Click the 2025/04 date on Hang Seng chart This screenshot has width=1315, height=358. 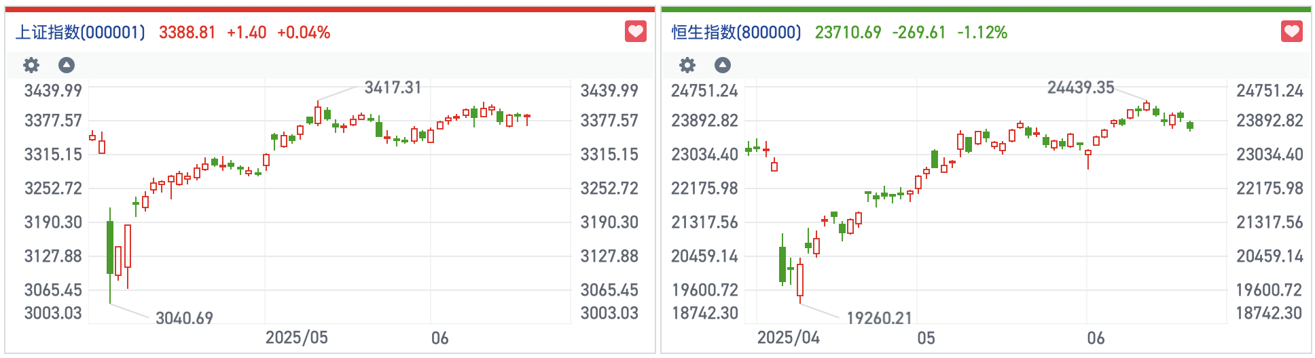(x=788, y=338)
